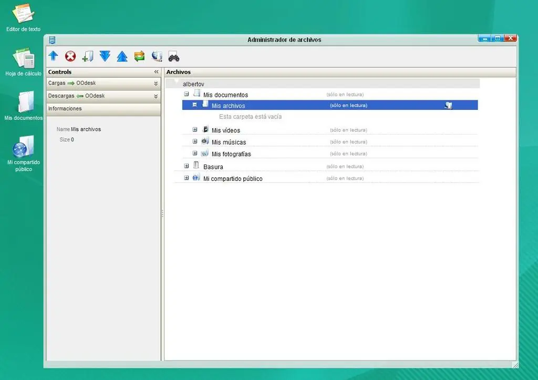Expand the Mis músicas tree node

[x=195, y=141]
